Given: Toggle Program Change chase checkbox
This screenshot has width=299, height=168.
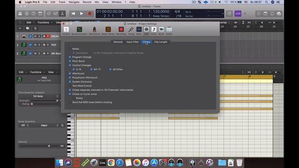Looking at the screenshot, I should coord(70,57).
